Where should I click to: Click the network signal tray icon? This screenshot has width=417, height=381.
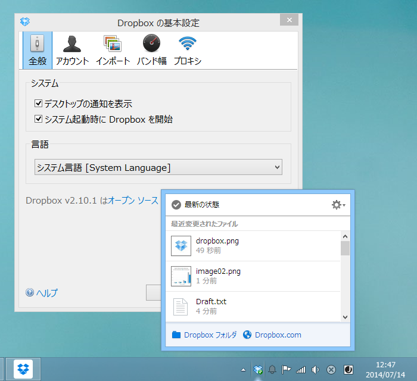[301, 370]
